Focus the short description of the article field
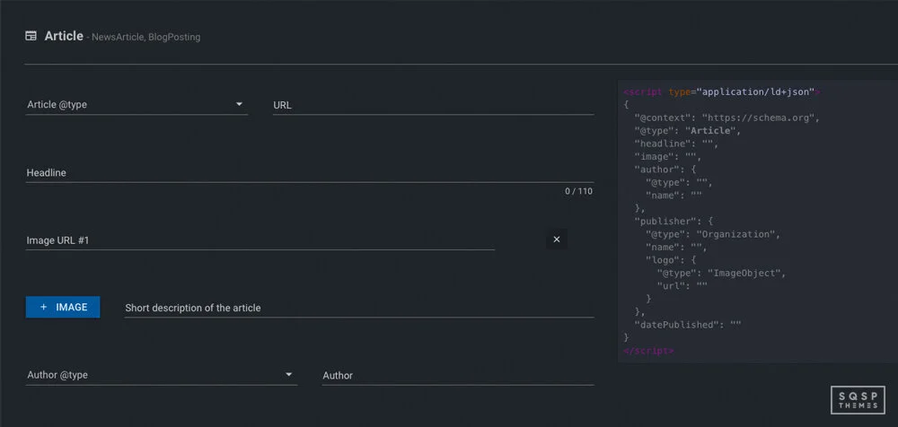Image resolution: width=898 pixels, height=427 pixels. click(360, 308)
